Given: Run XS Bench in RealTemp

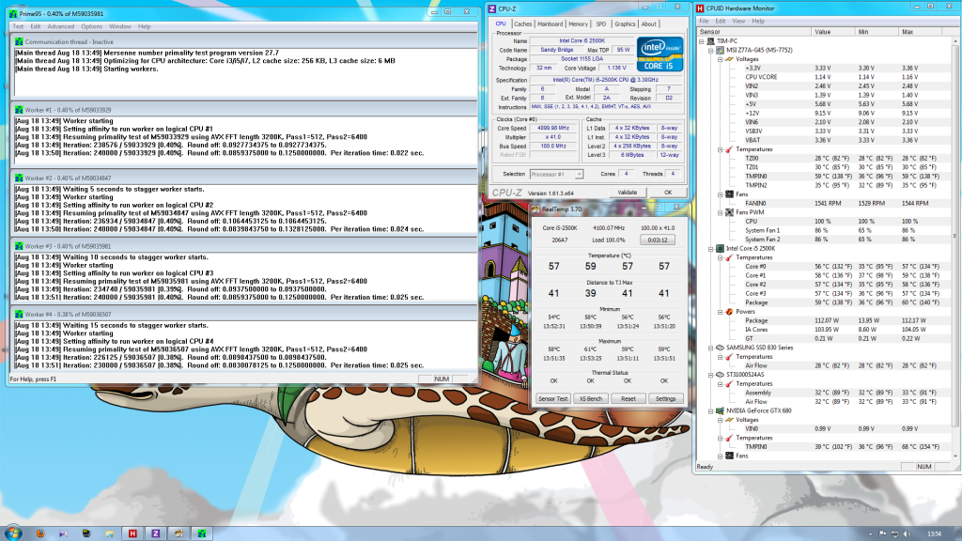Looking at the screenshot, I should click(591, 398).
